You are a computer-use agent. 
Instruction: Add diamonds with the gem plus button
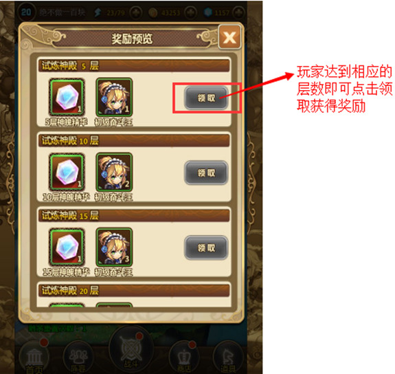(x=238, y=12)
